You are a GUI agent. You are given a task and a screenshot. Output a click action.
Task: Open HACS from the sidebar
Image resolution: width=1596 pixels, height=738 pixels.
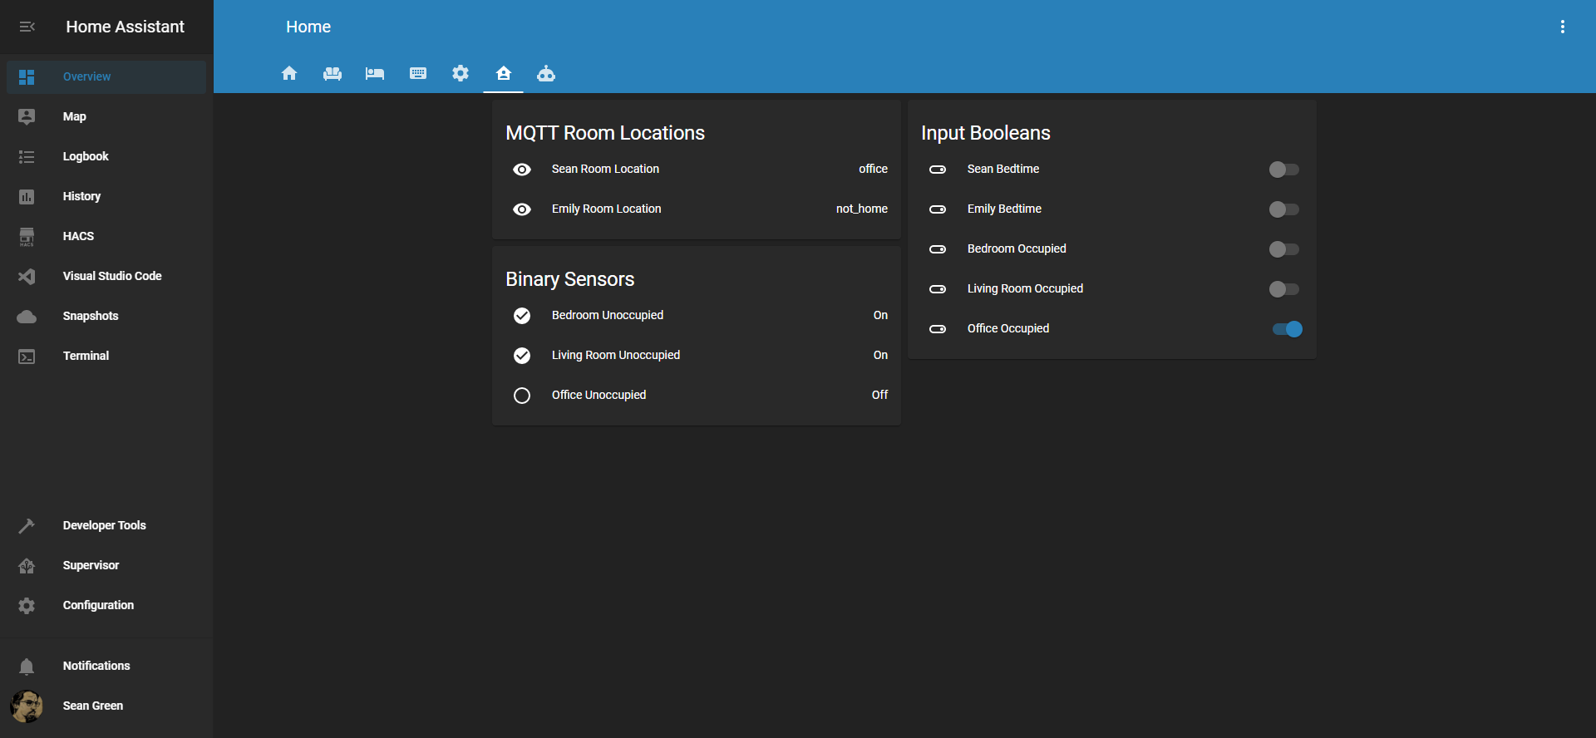106,236
